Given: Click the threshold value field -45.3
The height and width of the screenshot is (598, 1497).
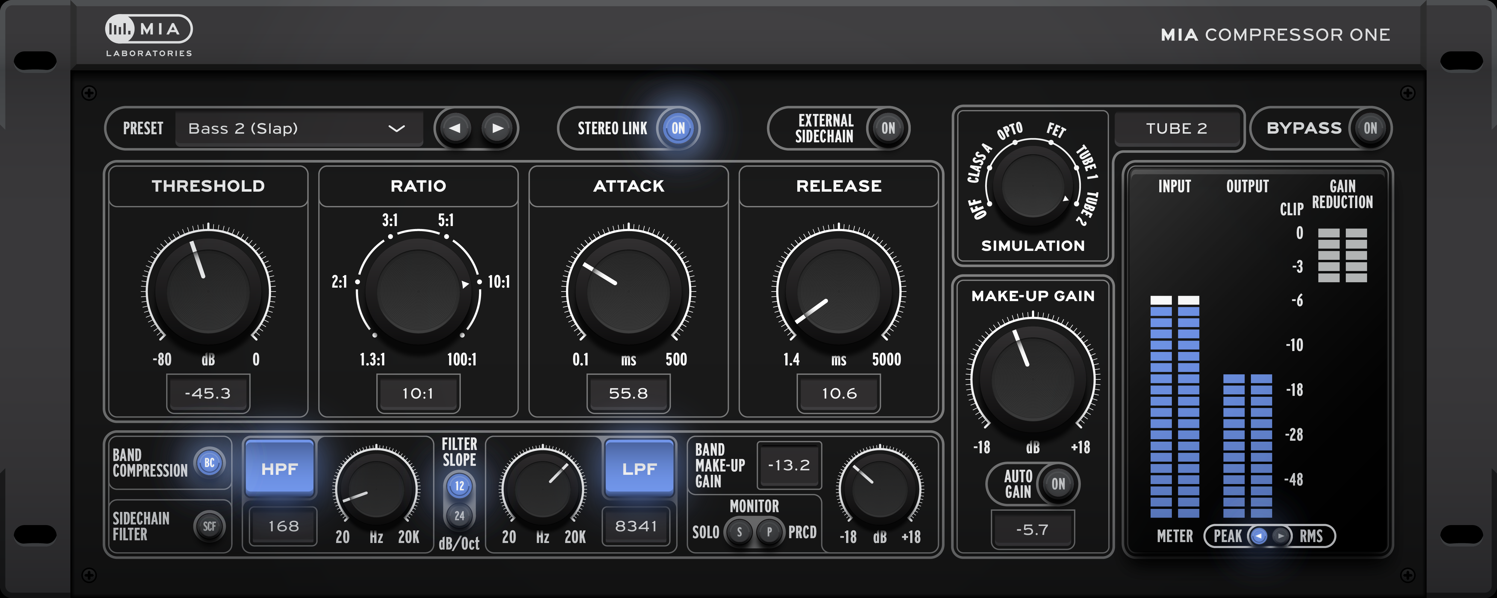Looking at the screenshot, I should (208, 394).
